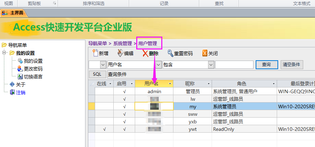Click the 最后登录 column header
Screen dimensions: 315x147
[x=296, y=84]
